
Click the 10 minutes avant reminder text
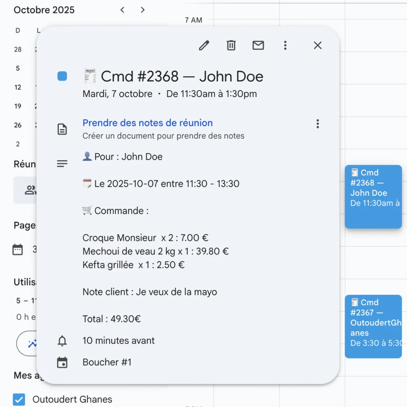pos(118,341)
